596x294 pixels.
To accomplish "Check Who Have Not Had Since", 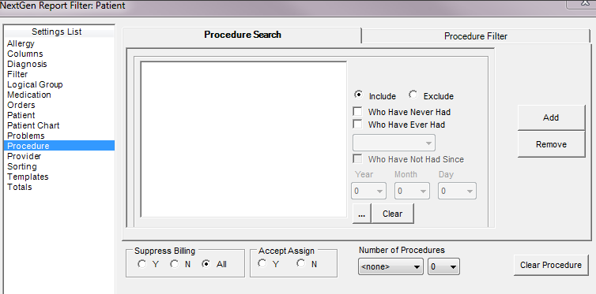I will (x=357, y=159).
